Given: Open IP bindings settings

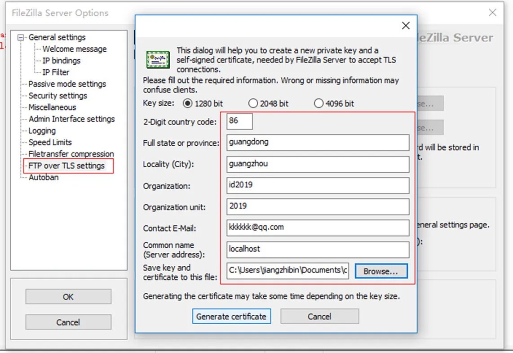Looking at the screenshot, I should click(61, 61).
